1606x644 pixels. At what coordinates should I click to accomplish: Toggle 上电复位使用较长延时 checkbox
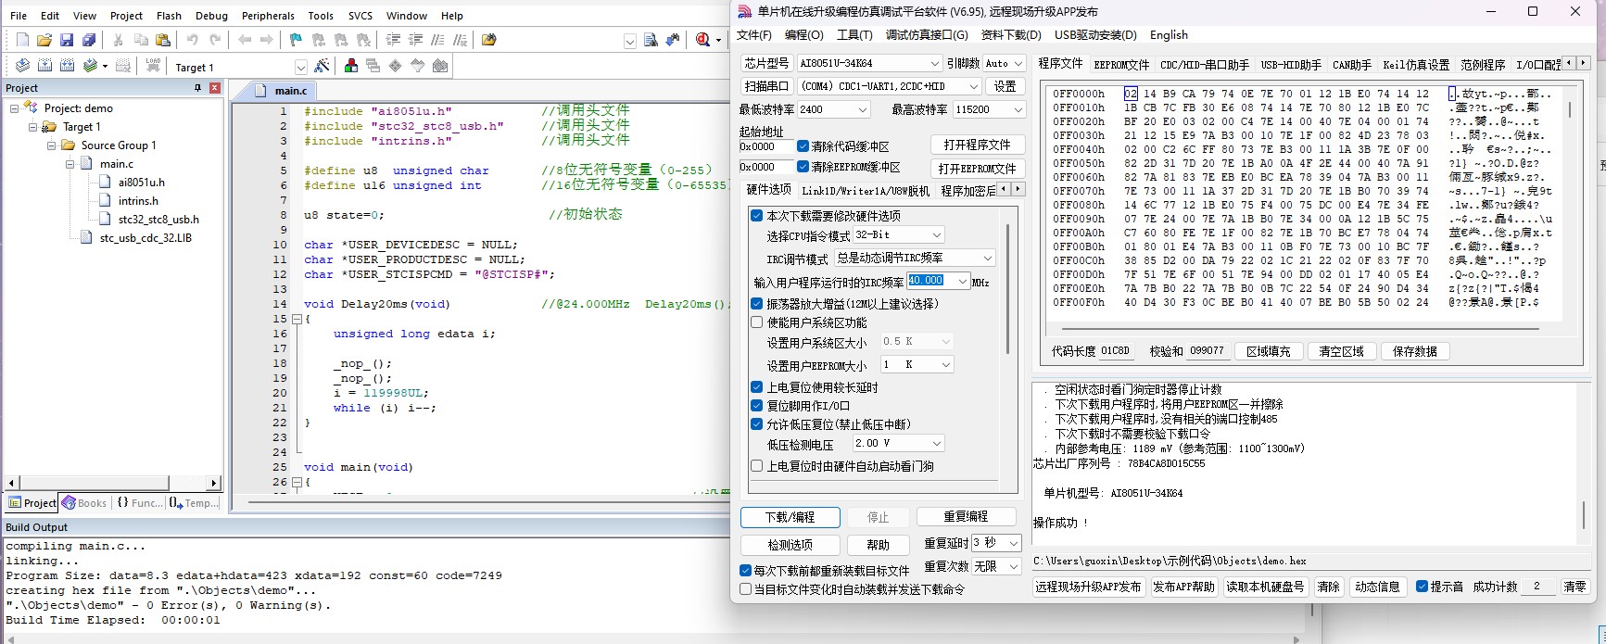(757, 387)
